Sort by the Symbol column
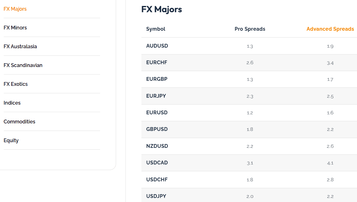Image resolution: width=357 pixels, height=202 pixels. pos(155,29)
